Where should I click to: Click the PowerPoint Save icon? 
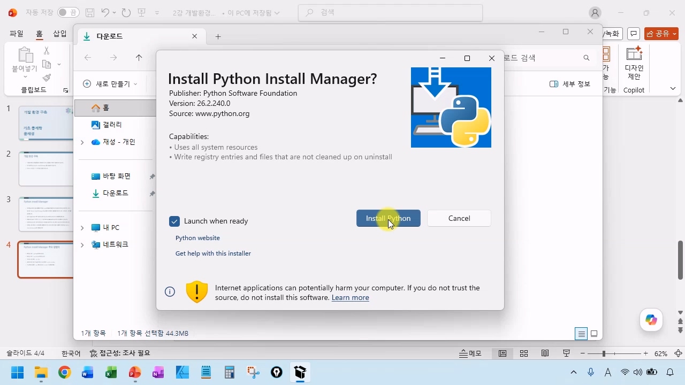90,13
